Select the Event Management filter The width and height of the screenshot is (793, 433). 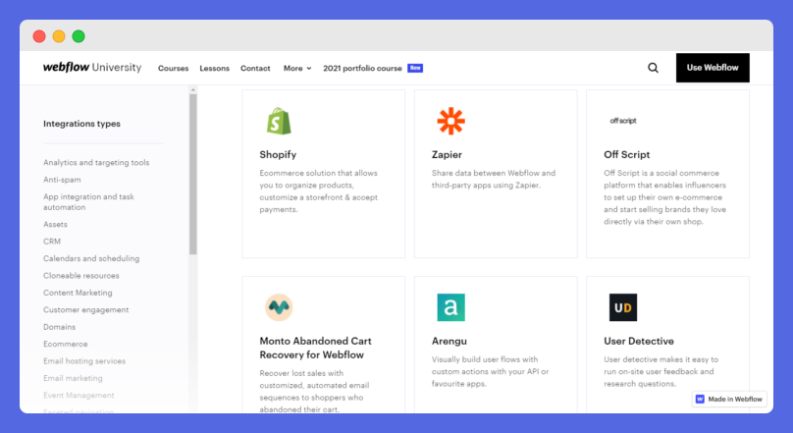pyautogui.click(x=79, y=396)
